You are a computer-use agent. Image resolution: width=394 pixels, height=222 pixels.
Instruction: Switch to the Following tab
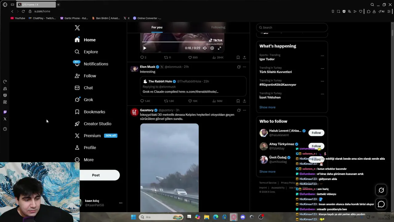click(218, 27)
